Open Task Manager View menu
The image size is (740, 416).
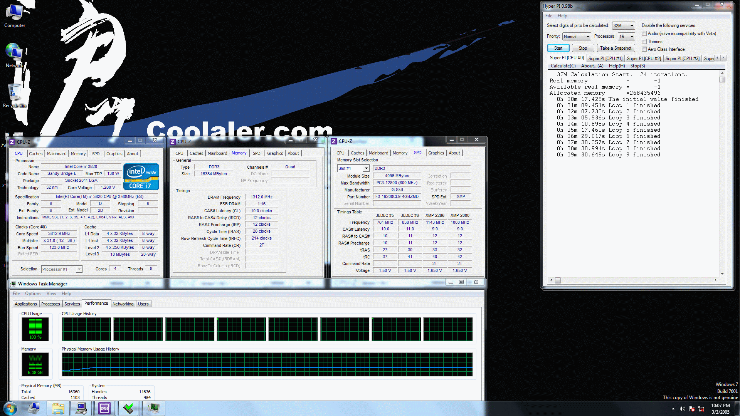pyautogui.click(x=51, y=294)
